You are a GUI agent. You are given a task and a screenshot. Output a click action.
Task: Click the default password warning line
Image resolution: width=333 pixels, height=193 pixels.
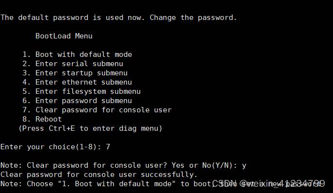coord(118,18)
